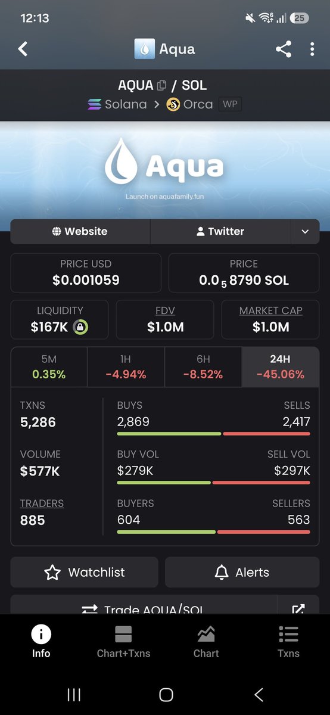Tap the Android home button
330x715 pixels.
pyautogui.click(x=166, y=694)
